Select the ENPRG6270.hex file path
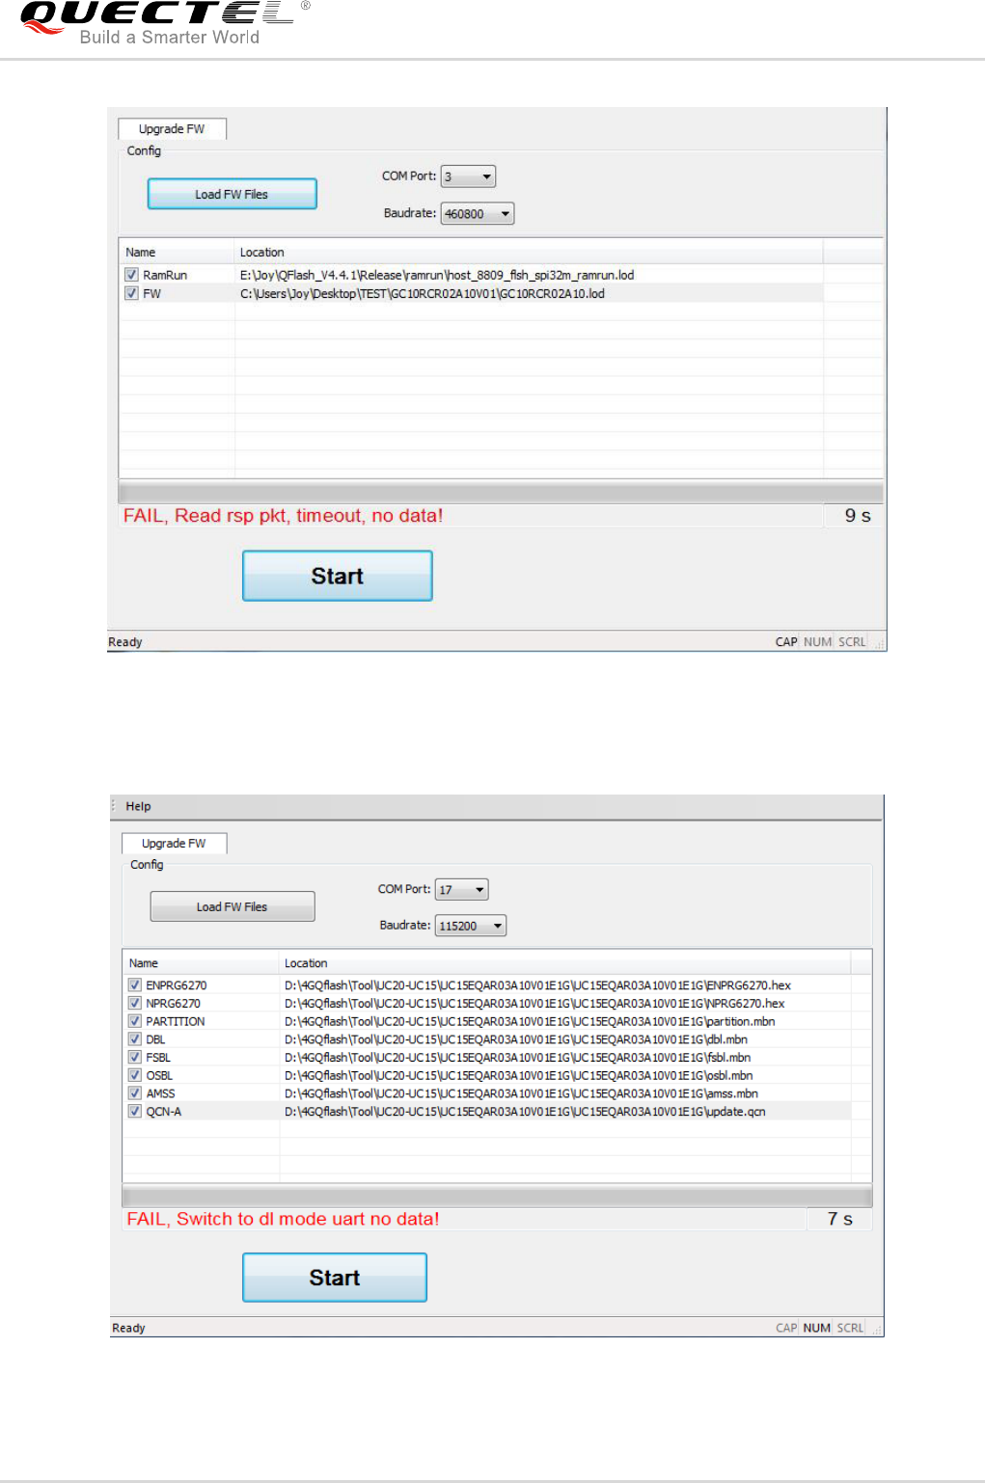985x1483 pixels. coord(537,985)
